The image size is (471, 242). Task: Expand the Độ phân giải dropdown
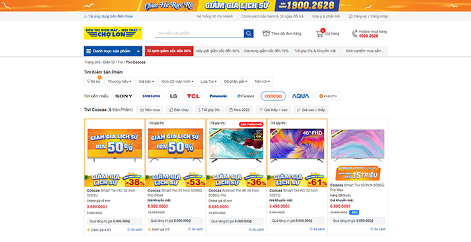[235, 81]
